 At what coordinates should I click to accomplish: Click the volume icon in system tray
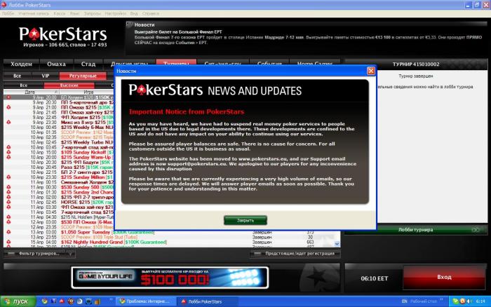469,301
